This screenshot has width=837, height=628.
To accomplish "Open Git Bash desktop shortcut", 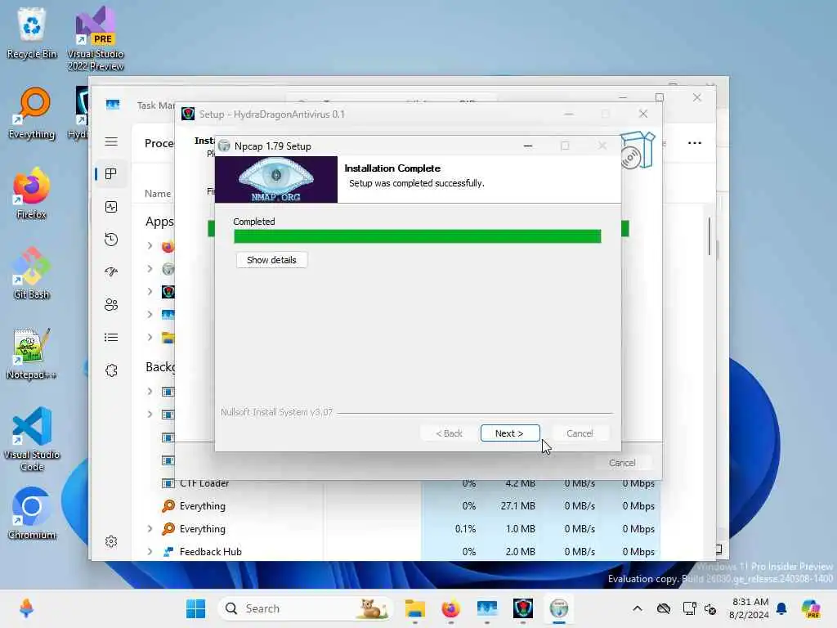I will [x=32, y=273].
